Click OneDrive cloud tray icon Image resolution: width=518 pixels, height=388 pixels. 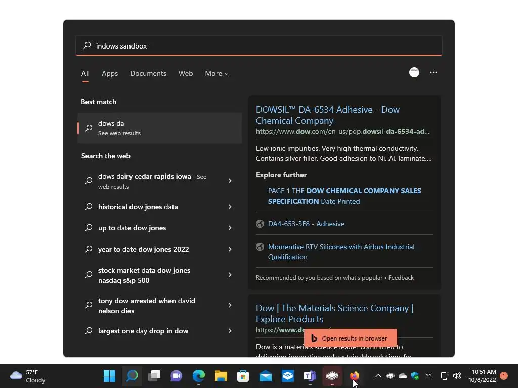pyautogui.click(x=403, y=376)
